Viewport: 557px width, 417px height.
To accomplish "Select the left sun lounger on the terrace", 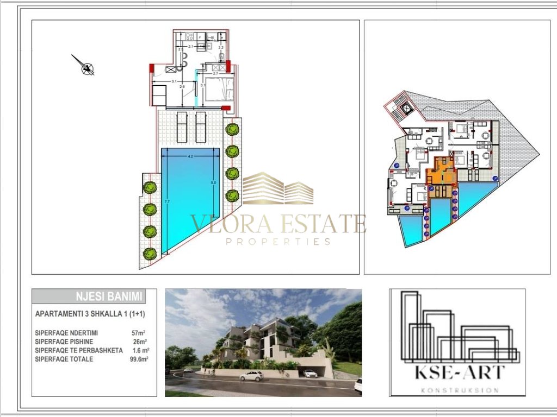I will click(182, 126).
